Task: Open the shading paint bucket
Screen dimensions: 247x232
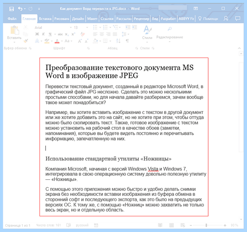Action: (x=96, y=41)
